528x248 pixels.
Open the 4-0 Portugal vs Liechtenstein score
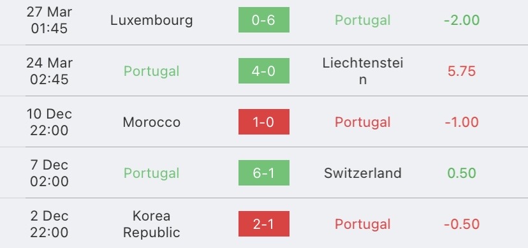[x=263, y=71]
